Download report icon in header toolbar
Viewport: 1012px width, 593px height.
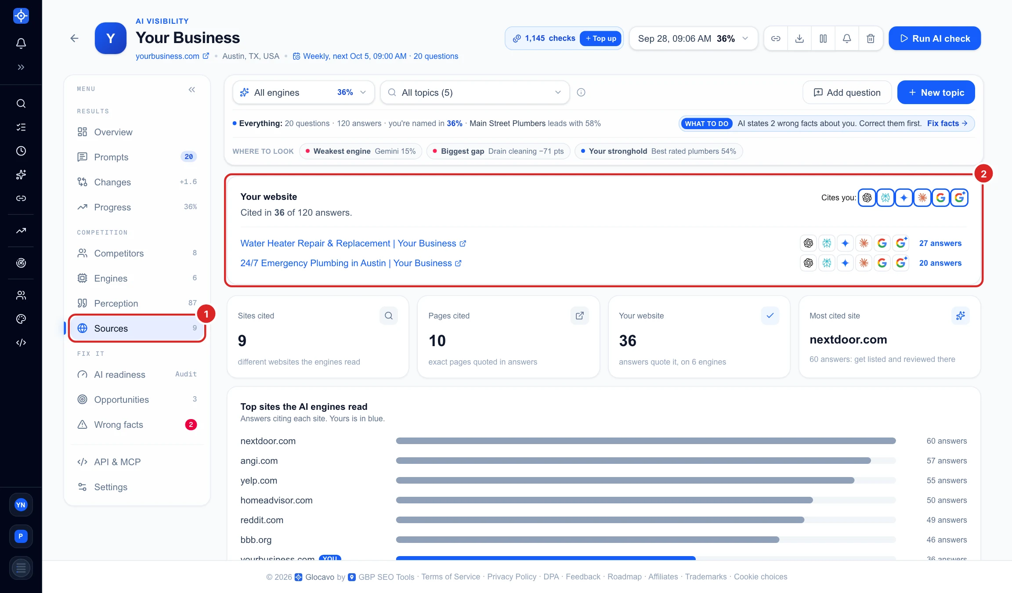coord(799,39)
